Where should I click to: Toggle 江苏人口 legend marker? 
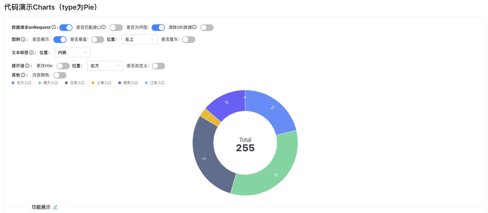(146, 83)
